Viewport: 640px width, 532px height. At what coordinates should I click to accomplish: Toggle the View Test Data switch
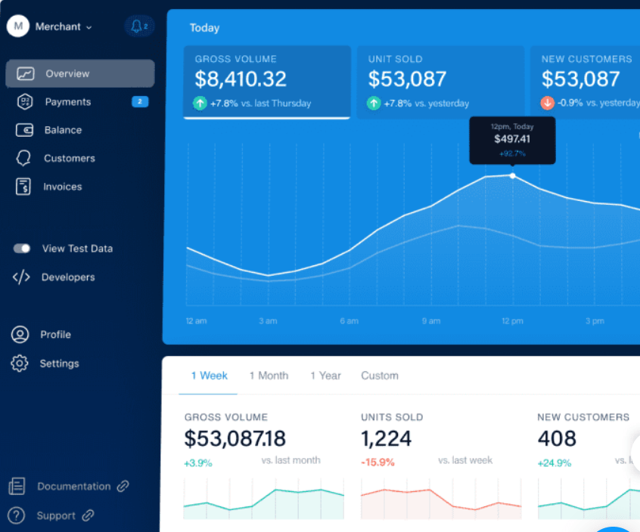click(x=22, y=249)
